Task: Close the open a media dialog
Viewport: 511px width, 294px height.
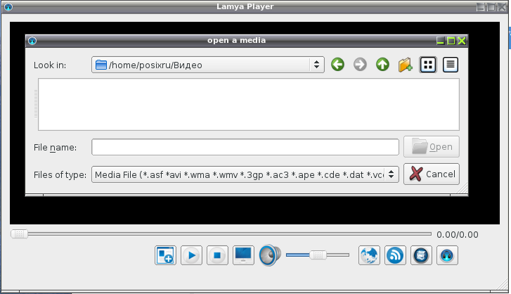Action: [x=462, y=40]
